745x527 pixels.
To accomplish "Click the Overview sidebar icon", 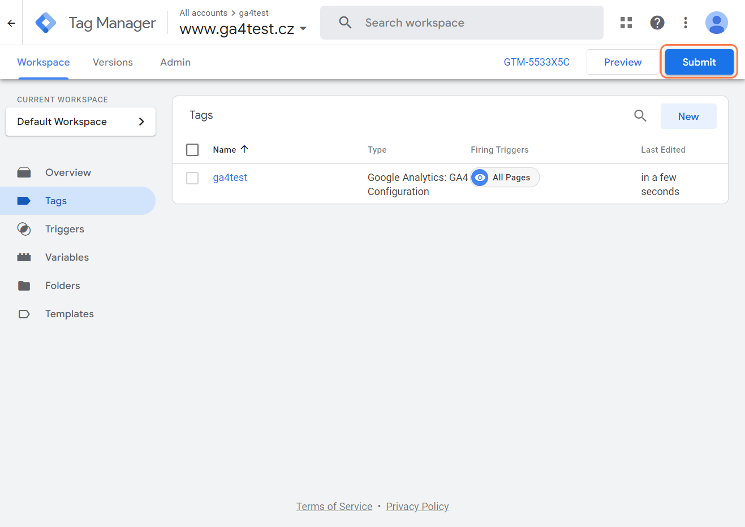I will tap(24, 172).
